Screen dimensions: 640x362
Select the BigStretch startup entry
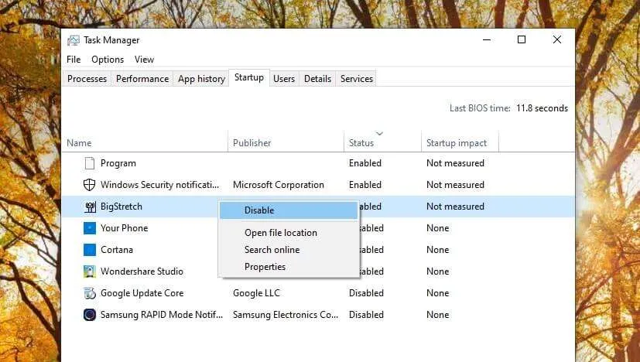point(318,207)
